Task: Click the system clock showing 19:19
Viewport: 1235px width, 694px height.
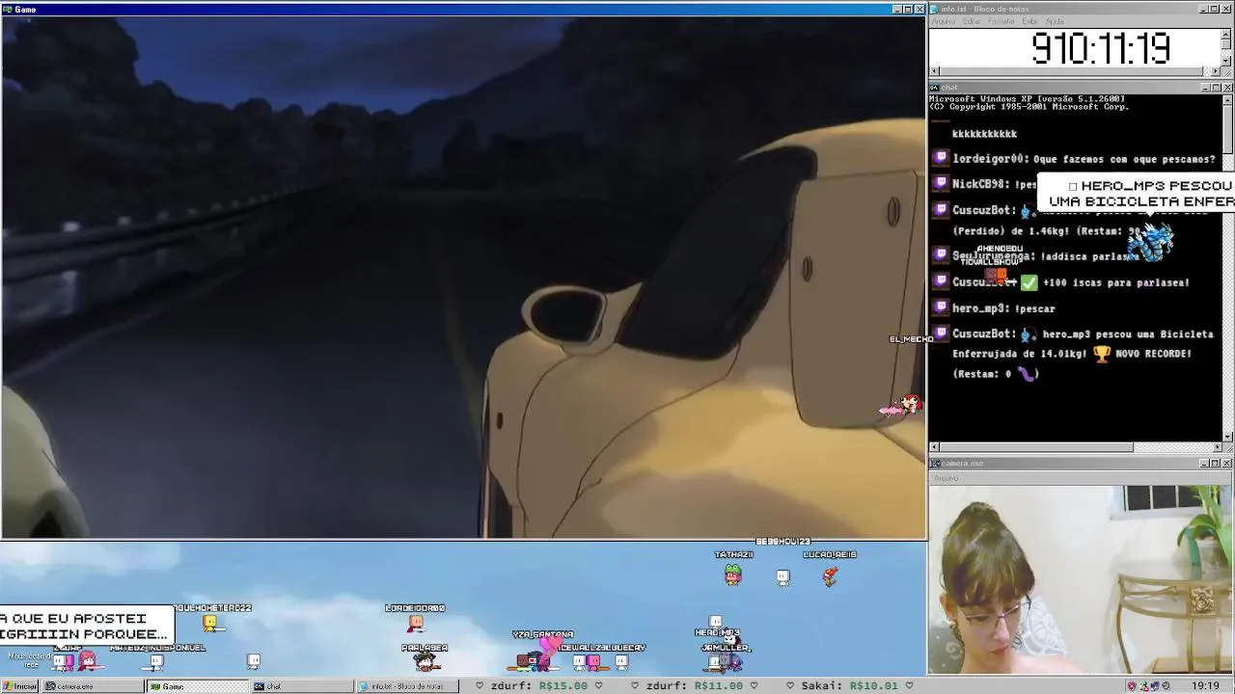Action: [1205, 686]
